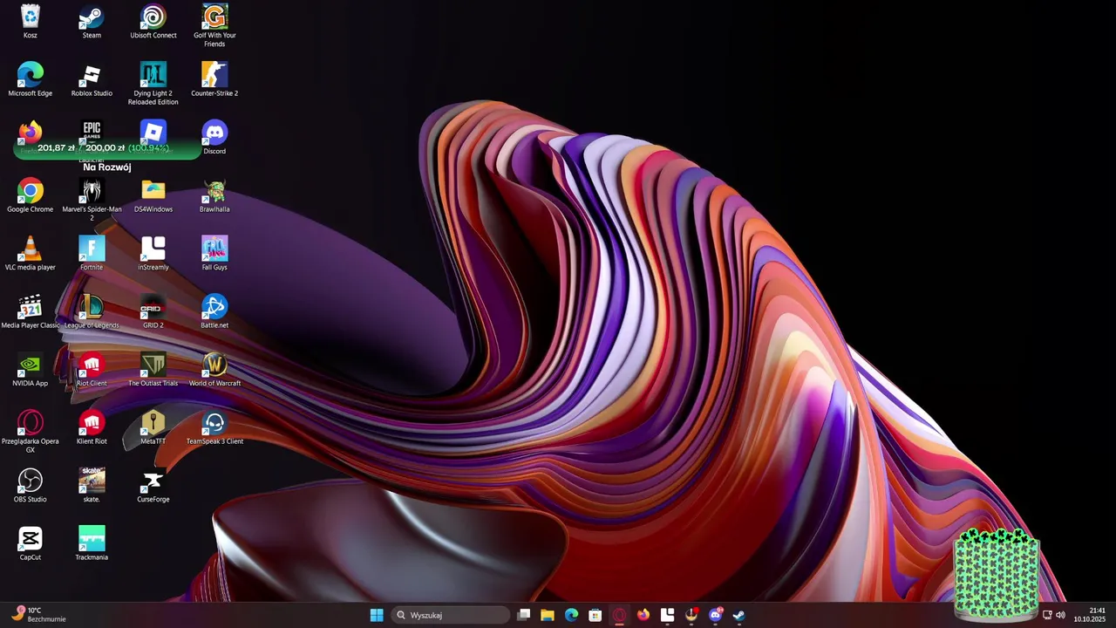
Task: Open the Windows Start menu
Action: click(x=377, y=615)
